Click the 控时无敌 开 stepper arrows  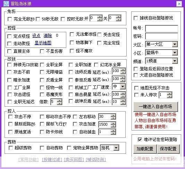tap(100, 18)
